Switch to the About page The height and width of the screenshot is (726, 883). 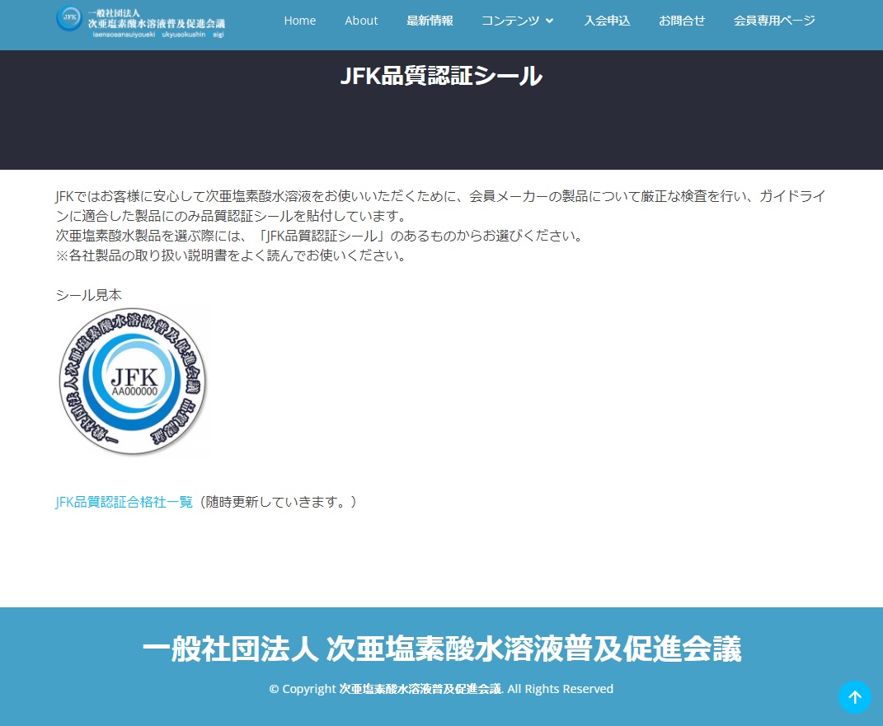[361, 21]
